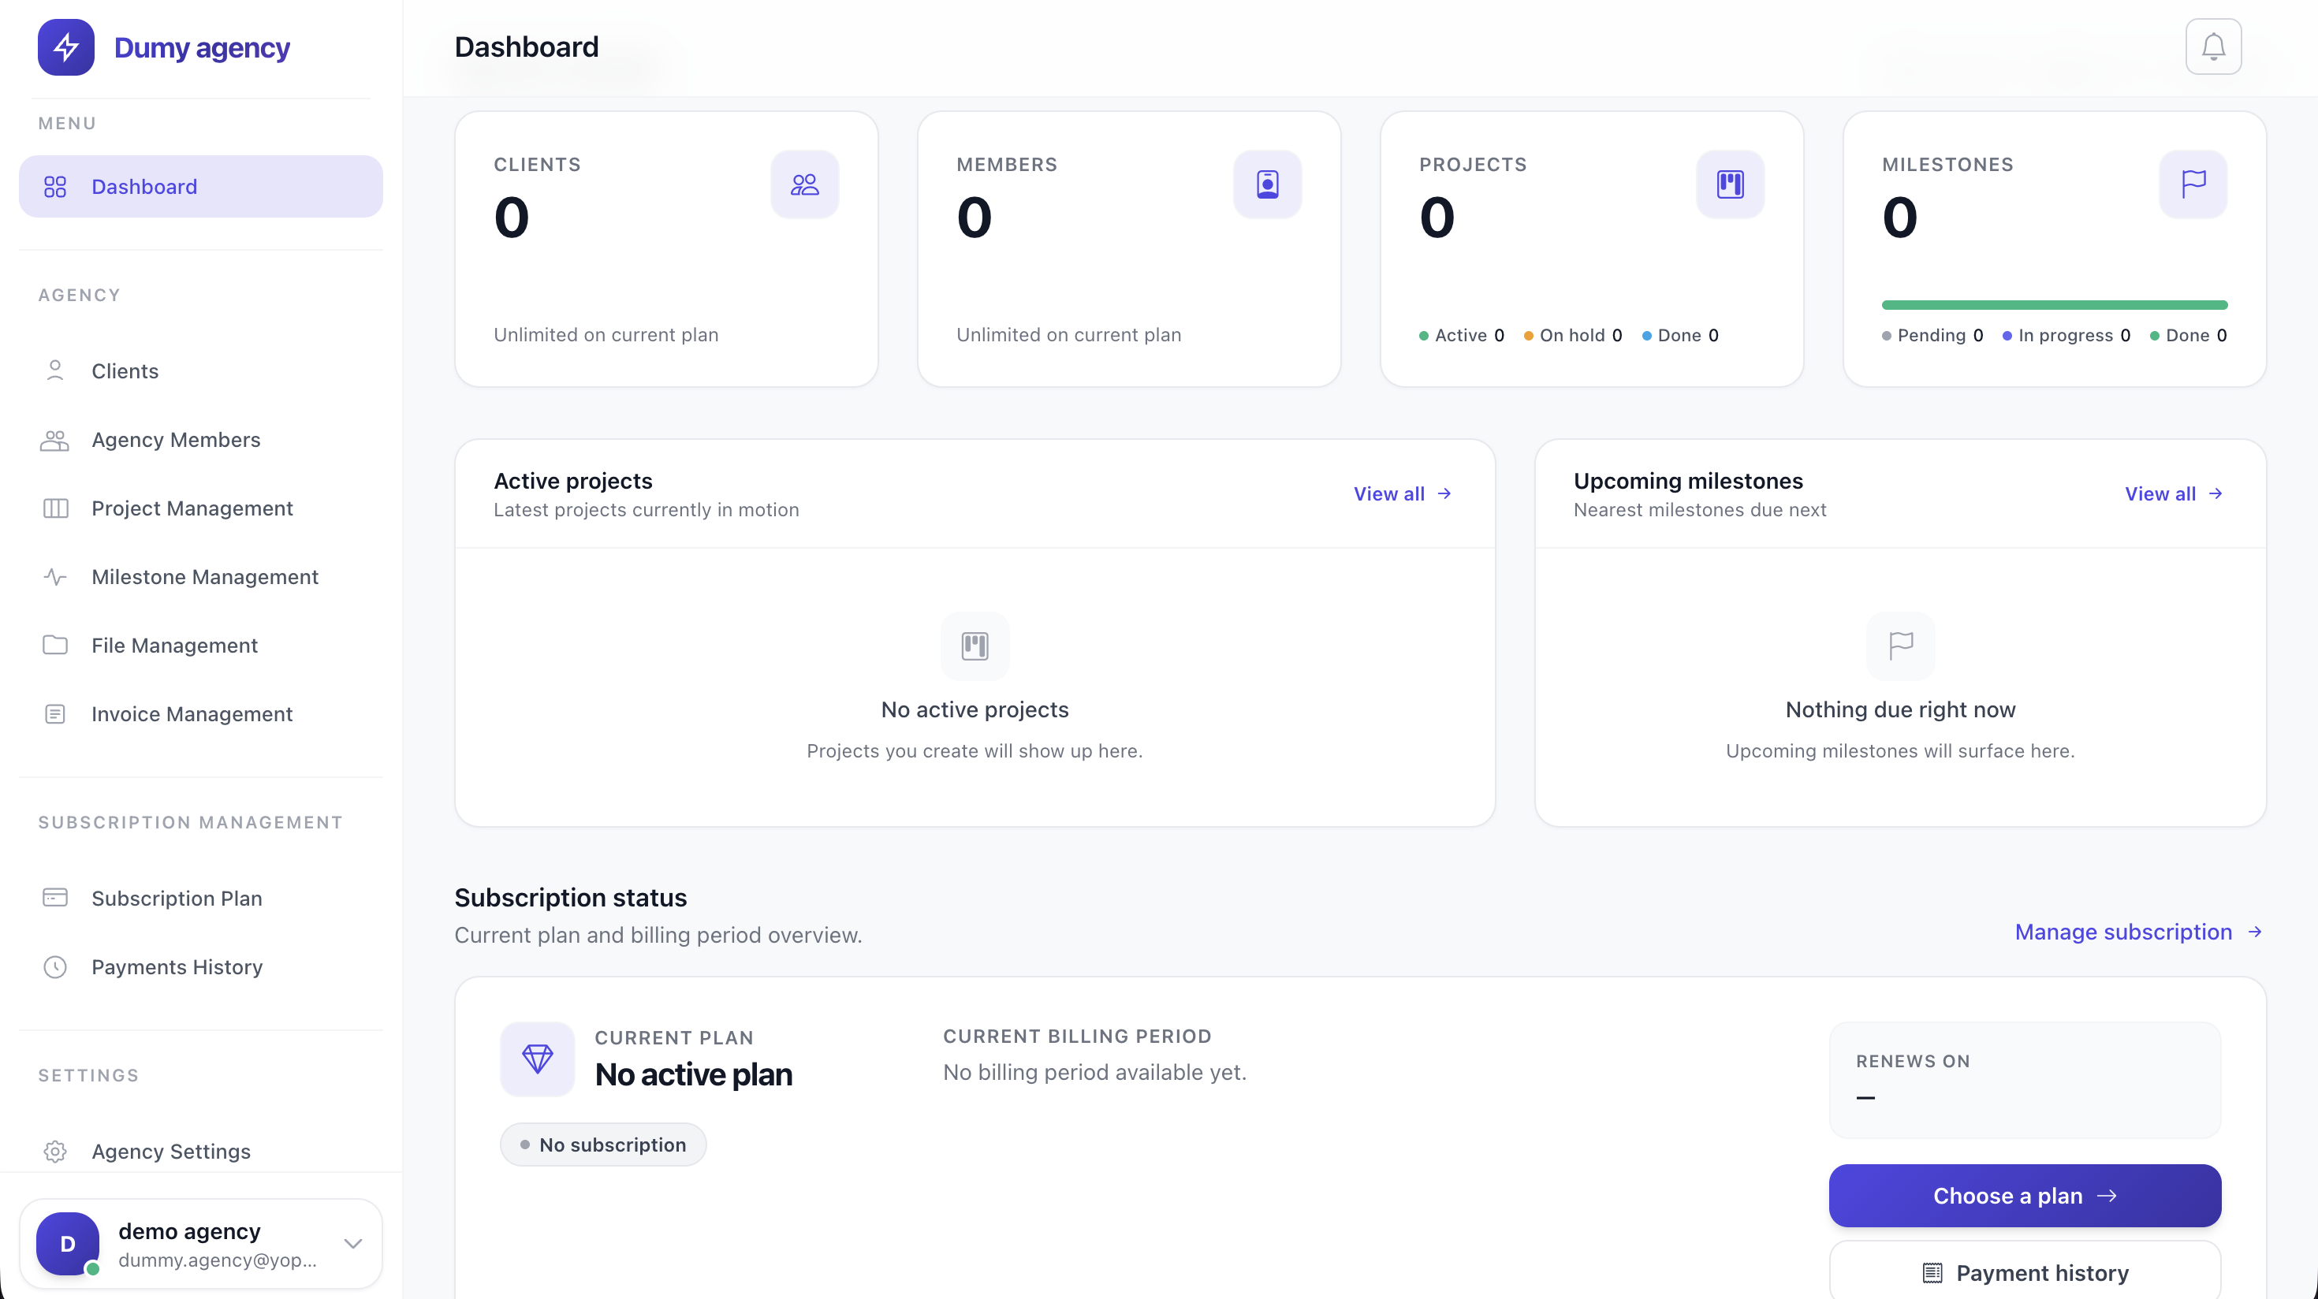The image size is (2318, 1299).
Task: Click the Dashboard page title
Action: (x=527, y=47)
